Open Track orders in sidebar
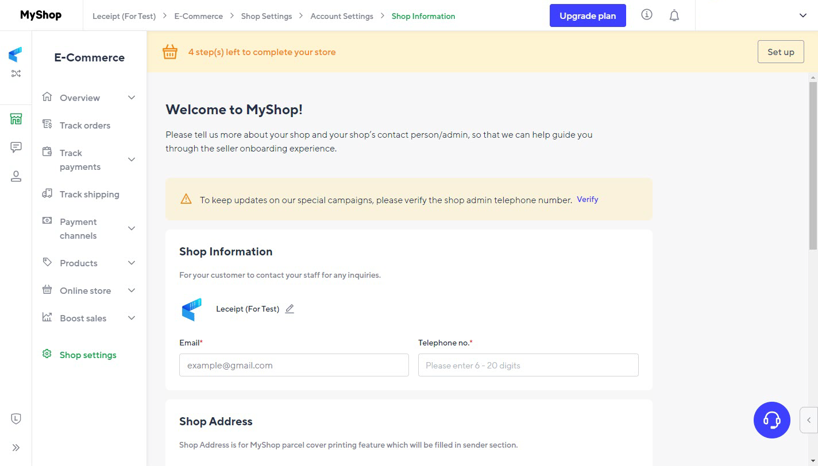This screenshot has height=466, width=818. click(x=84, y=125)
